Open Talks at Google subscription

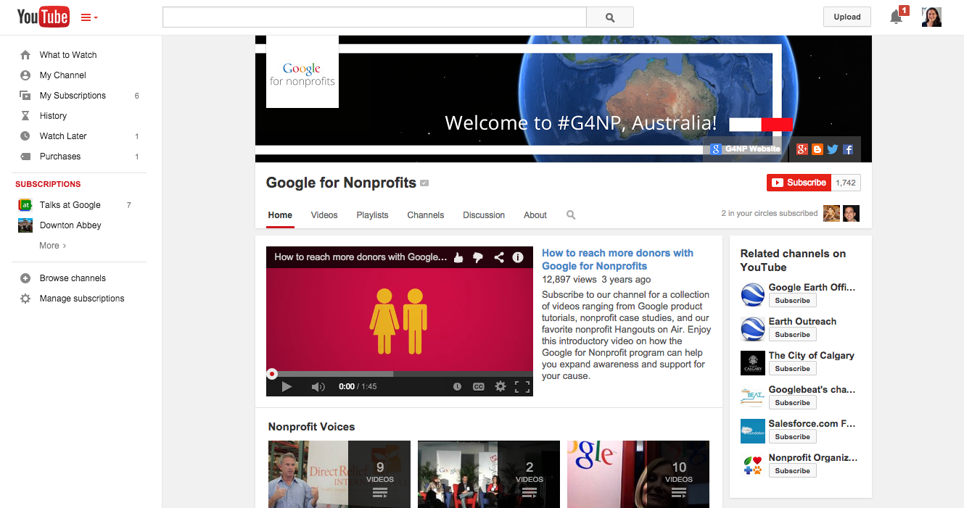click(x=70, y=205)
